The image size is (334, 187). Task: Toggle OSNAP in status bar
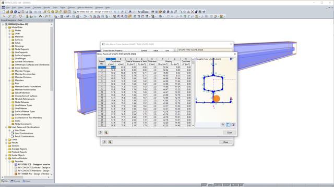[x=226, y=185]
